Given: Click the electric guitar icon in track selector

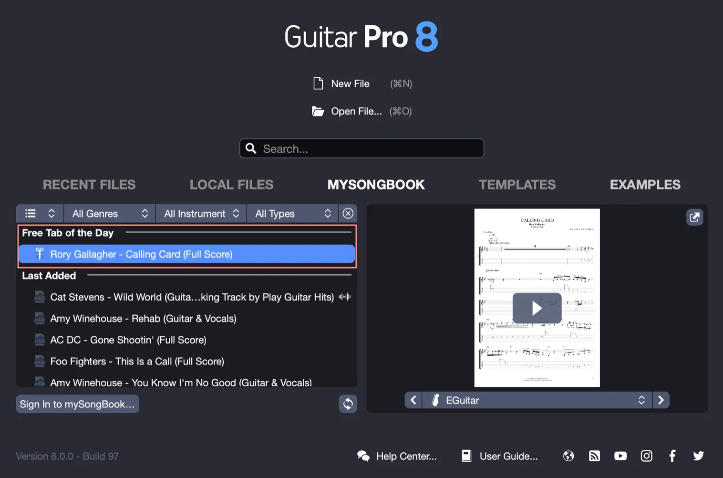Looking at the screenshot, I should tap(435, 400).
